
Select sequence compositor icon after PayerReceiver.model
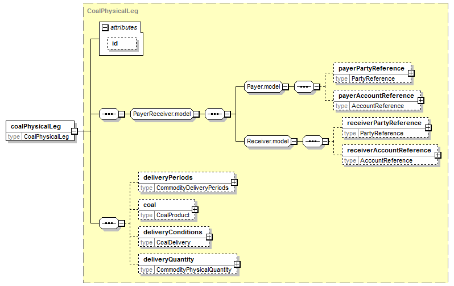pyautogui.click(x=214, y=114)
